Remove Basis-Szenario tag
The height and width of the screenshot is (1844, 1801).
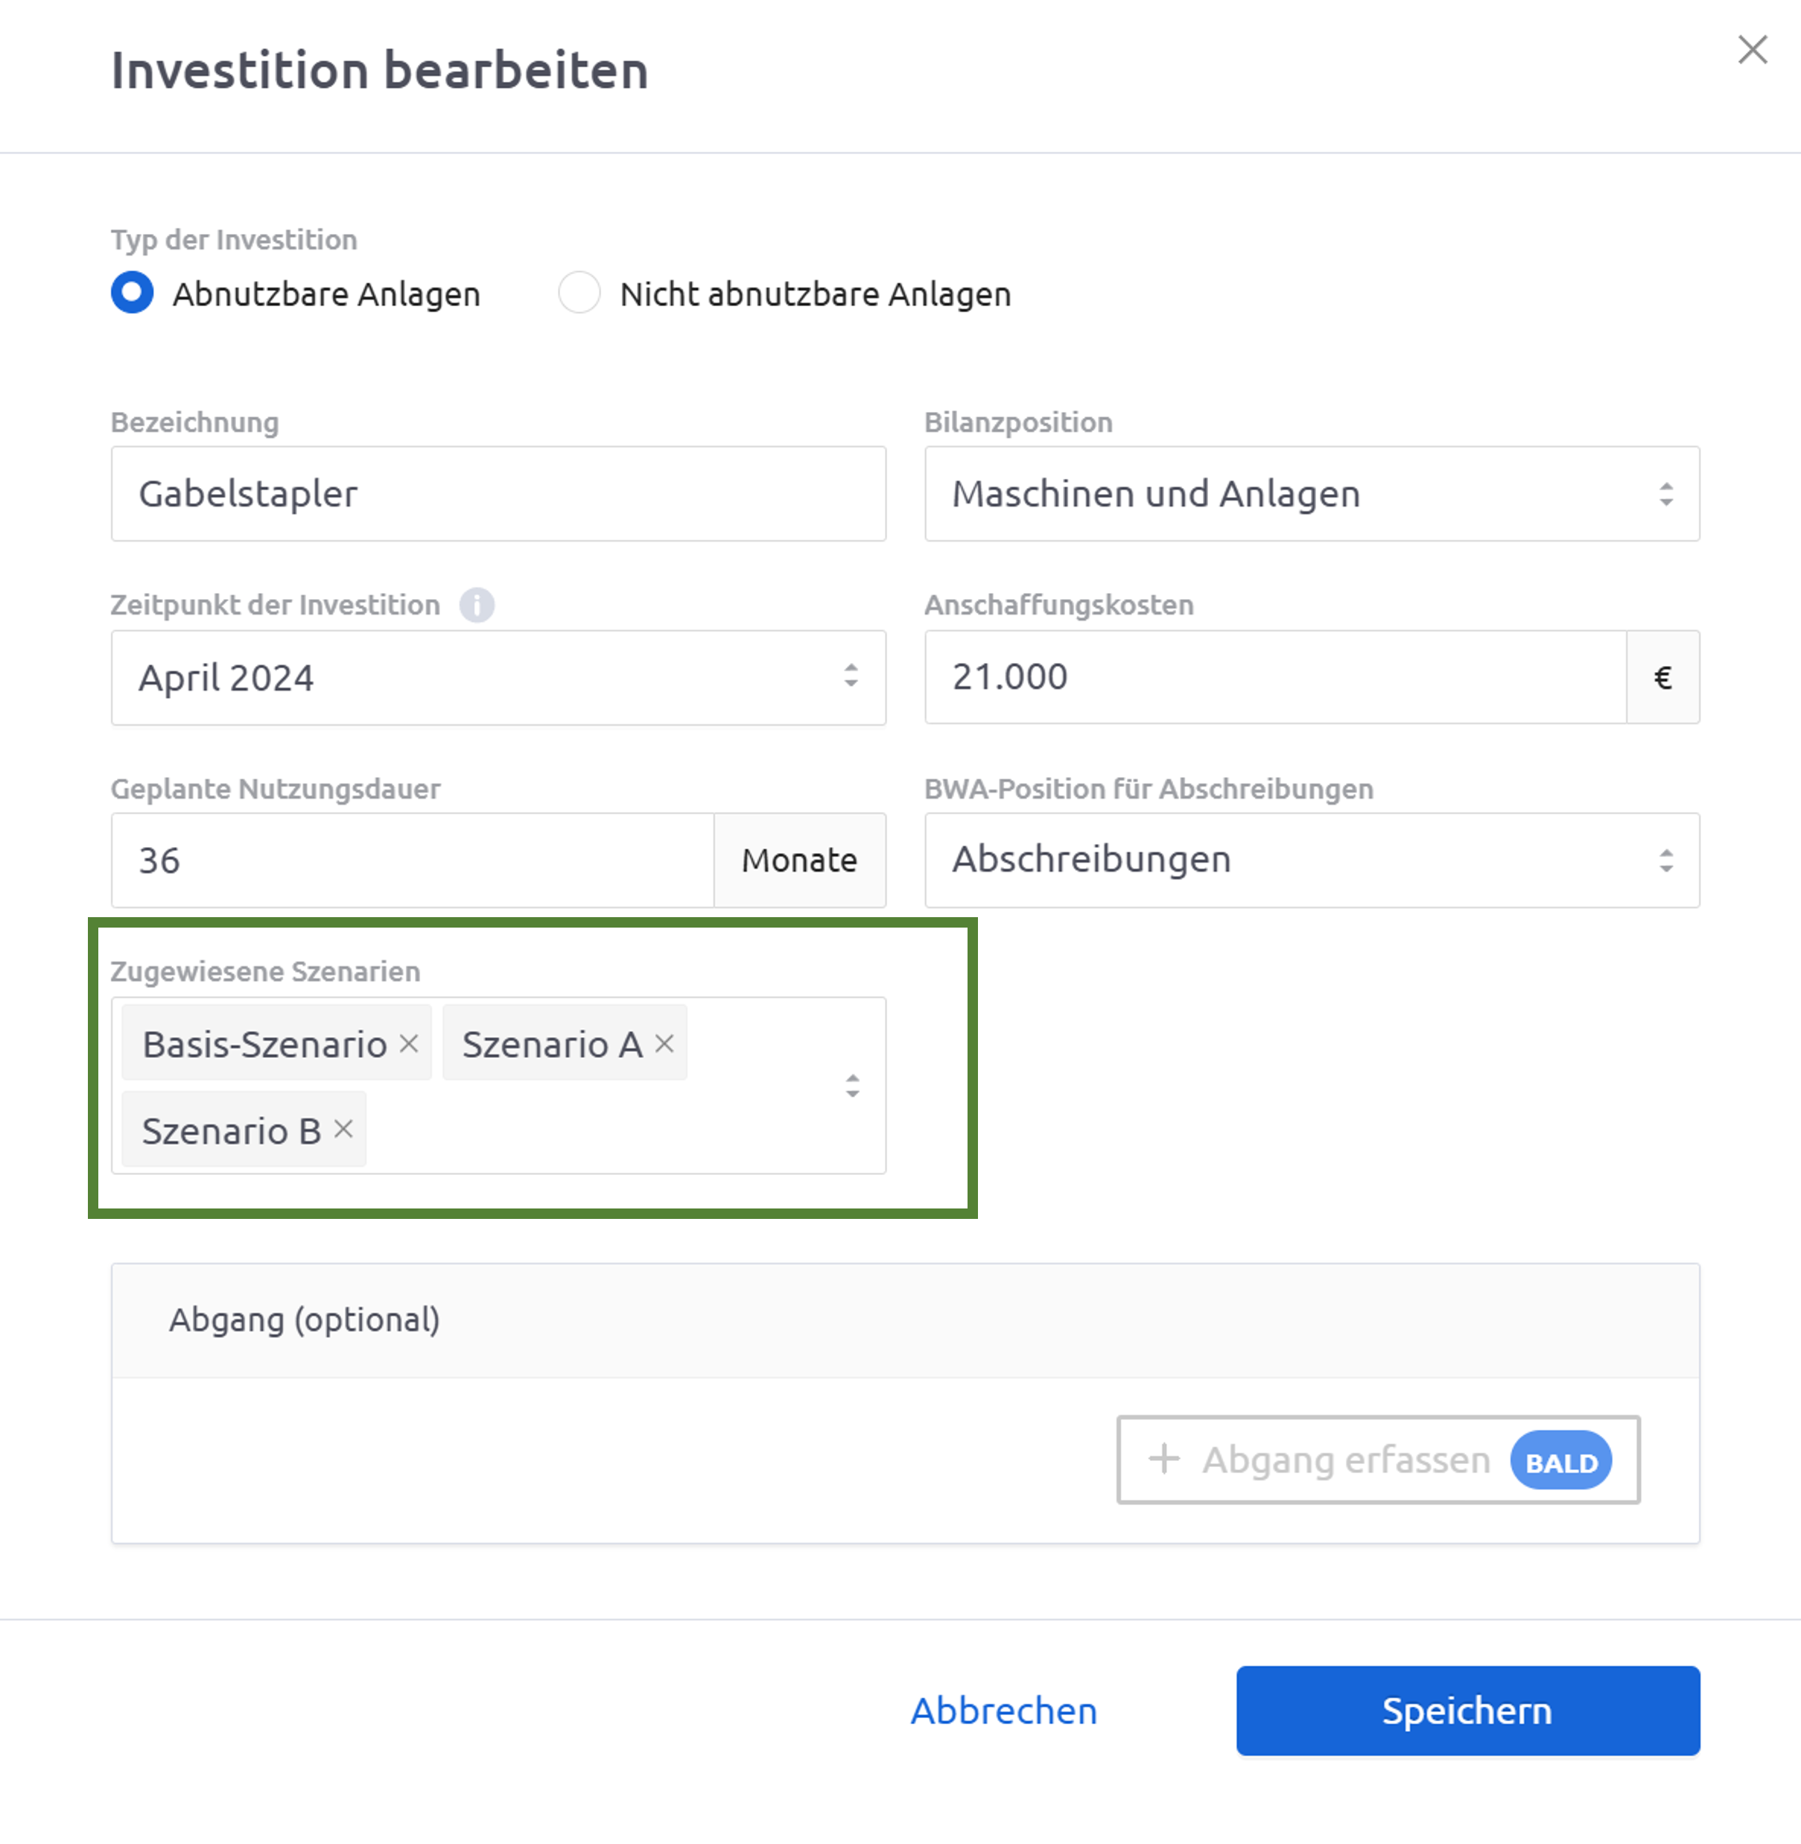click(x=409, y=1044)
